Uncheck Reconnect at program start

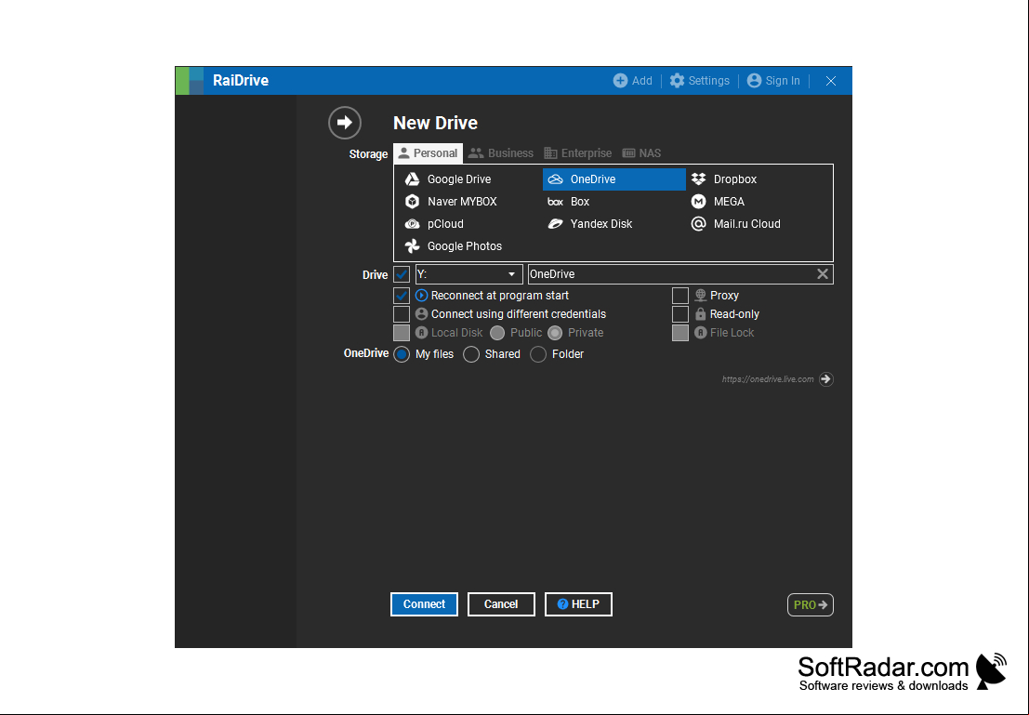[x=402, y=296]
